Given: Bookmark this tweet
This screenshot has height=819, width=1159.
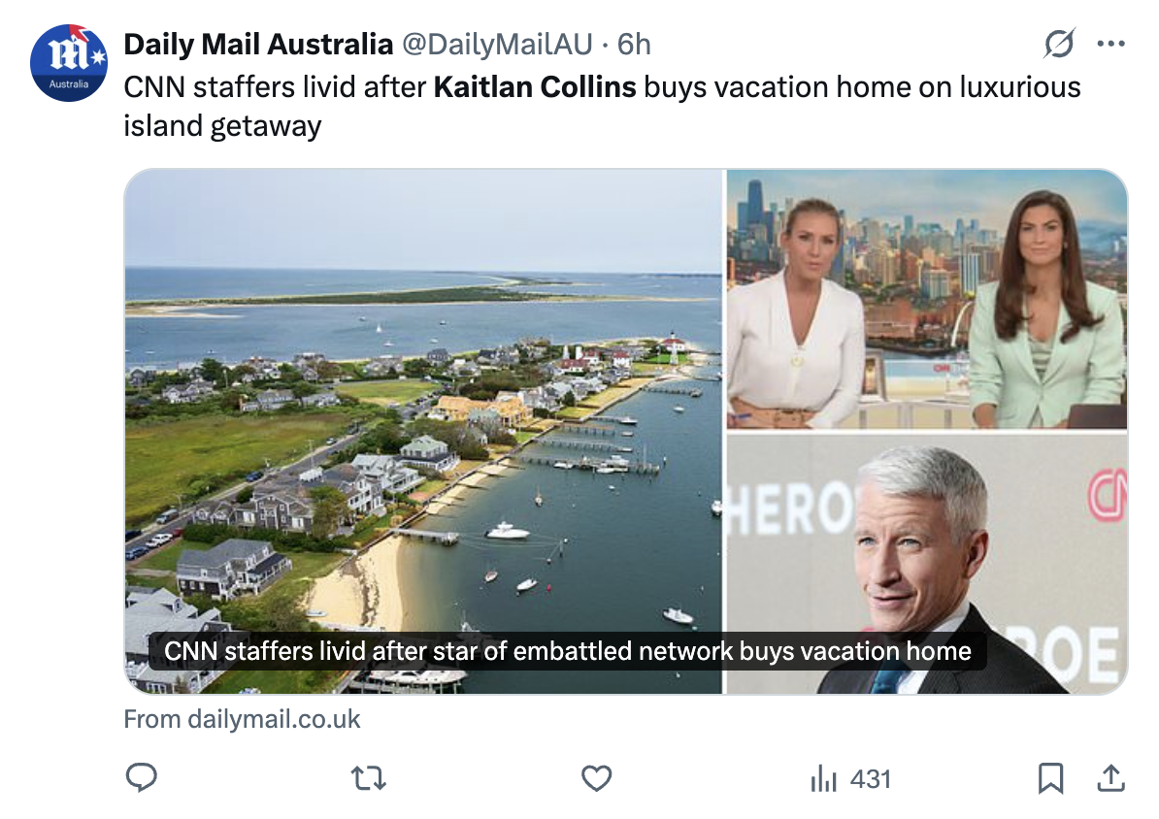Looking at the screenshot, I should (1050, 778).
